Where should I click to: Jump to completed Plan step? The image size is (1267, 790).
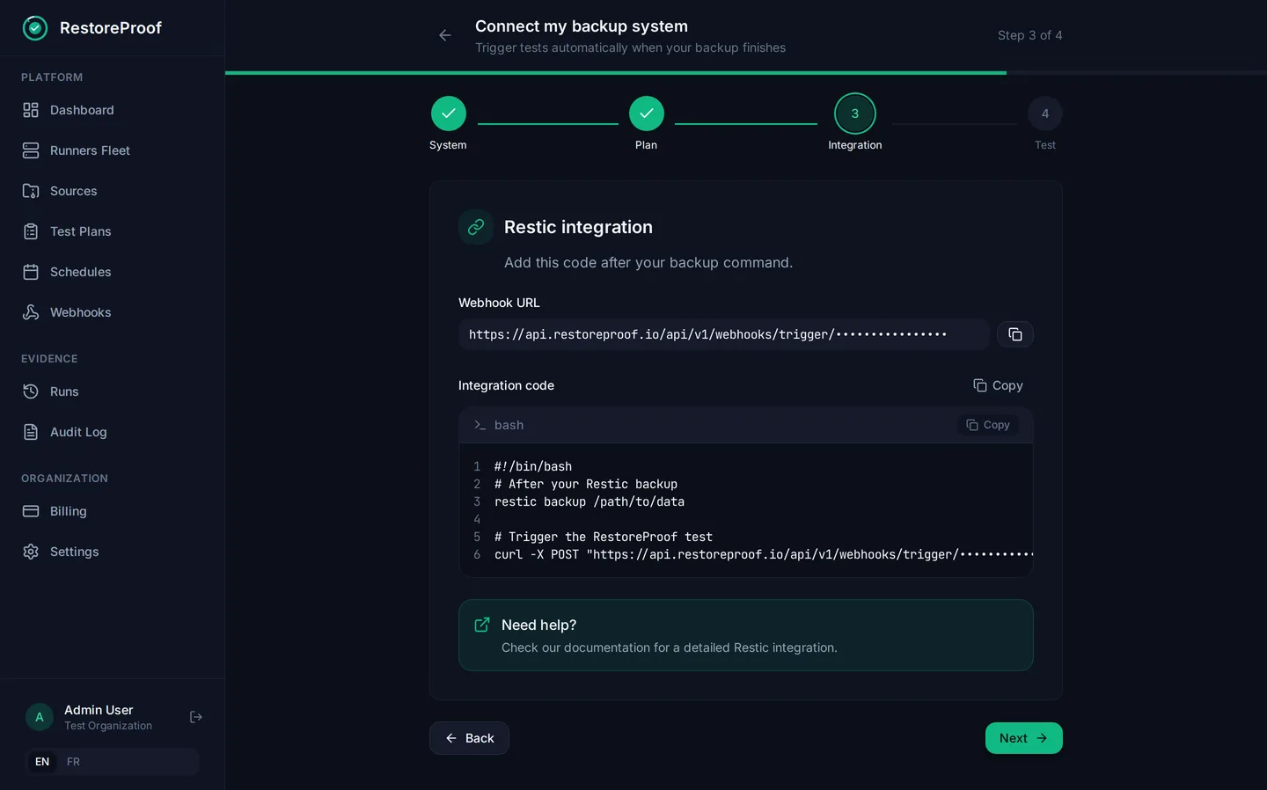click(x=647, y=113)
